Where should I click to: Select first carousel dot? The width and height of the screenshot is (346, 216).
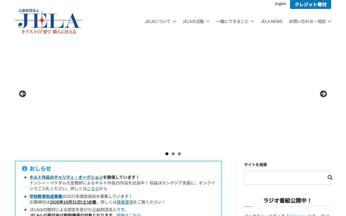(x=167, y=154)
